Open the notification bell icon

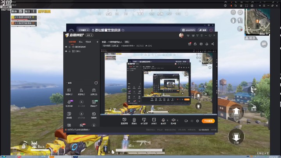coord(207,44)
